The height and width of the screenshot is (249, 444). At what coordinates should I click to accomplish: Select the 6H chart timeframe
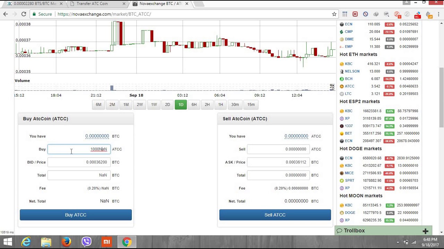194,104
